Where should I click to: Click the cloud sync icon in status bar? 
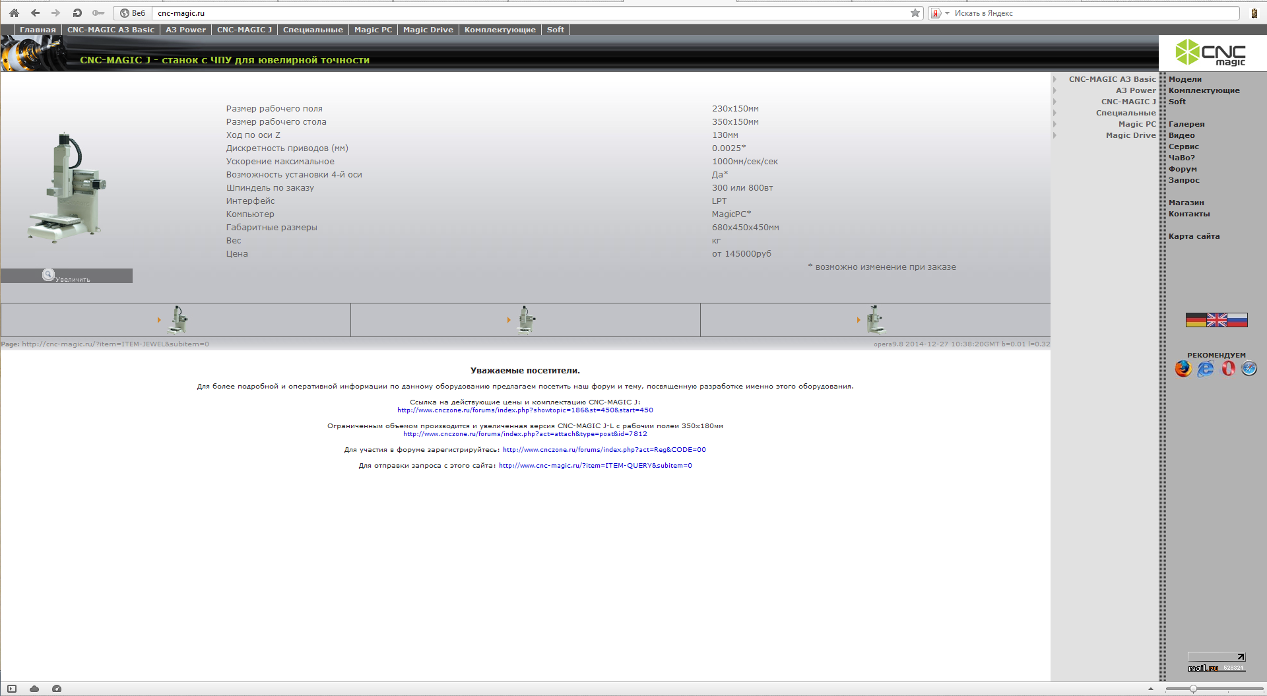click(34, 689)
